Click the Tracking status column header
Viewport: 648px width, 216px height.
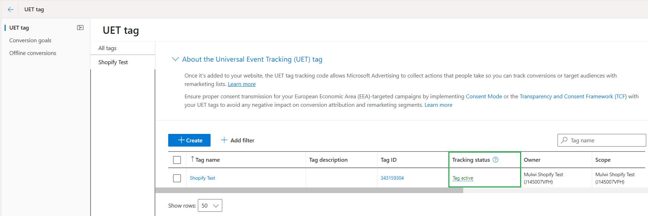click(x=471, y=160)
